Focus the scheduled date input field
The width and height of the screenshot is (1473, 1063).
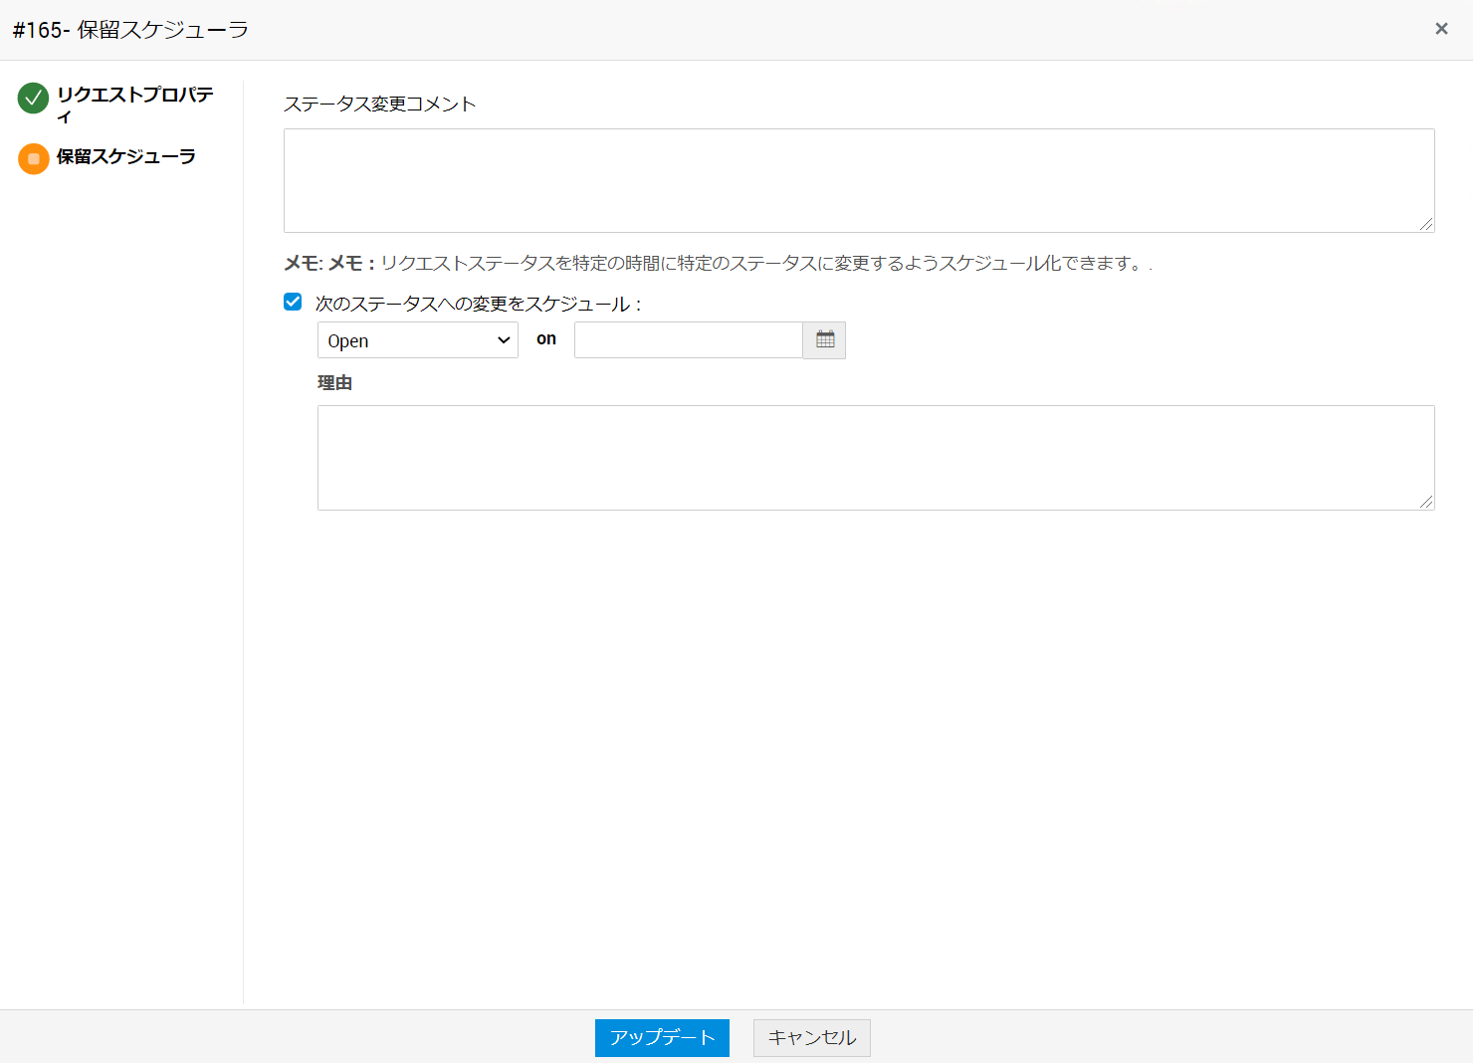click(688, 340)
